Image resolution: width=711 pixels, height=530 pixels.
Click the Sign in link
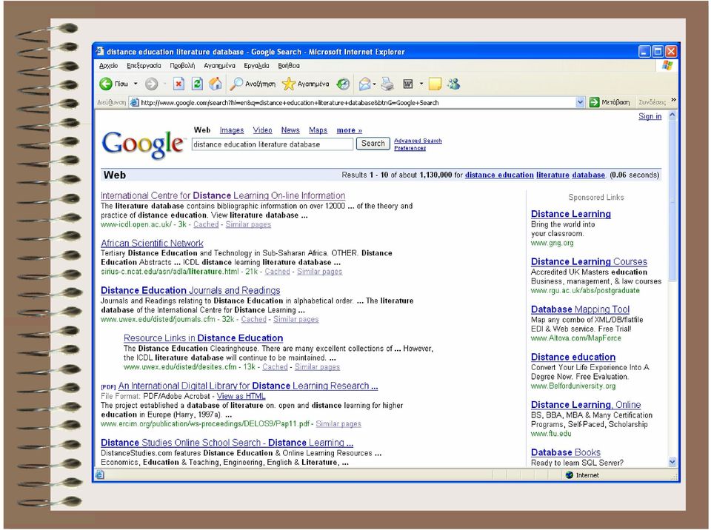click(650, 116)
